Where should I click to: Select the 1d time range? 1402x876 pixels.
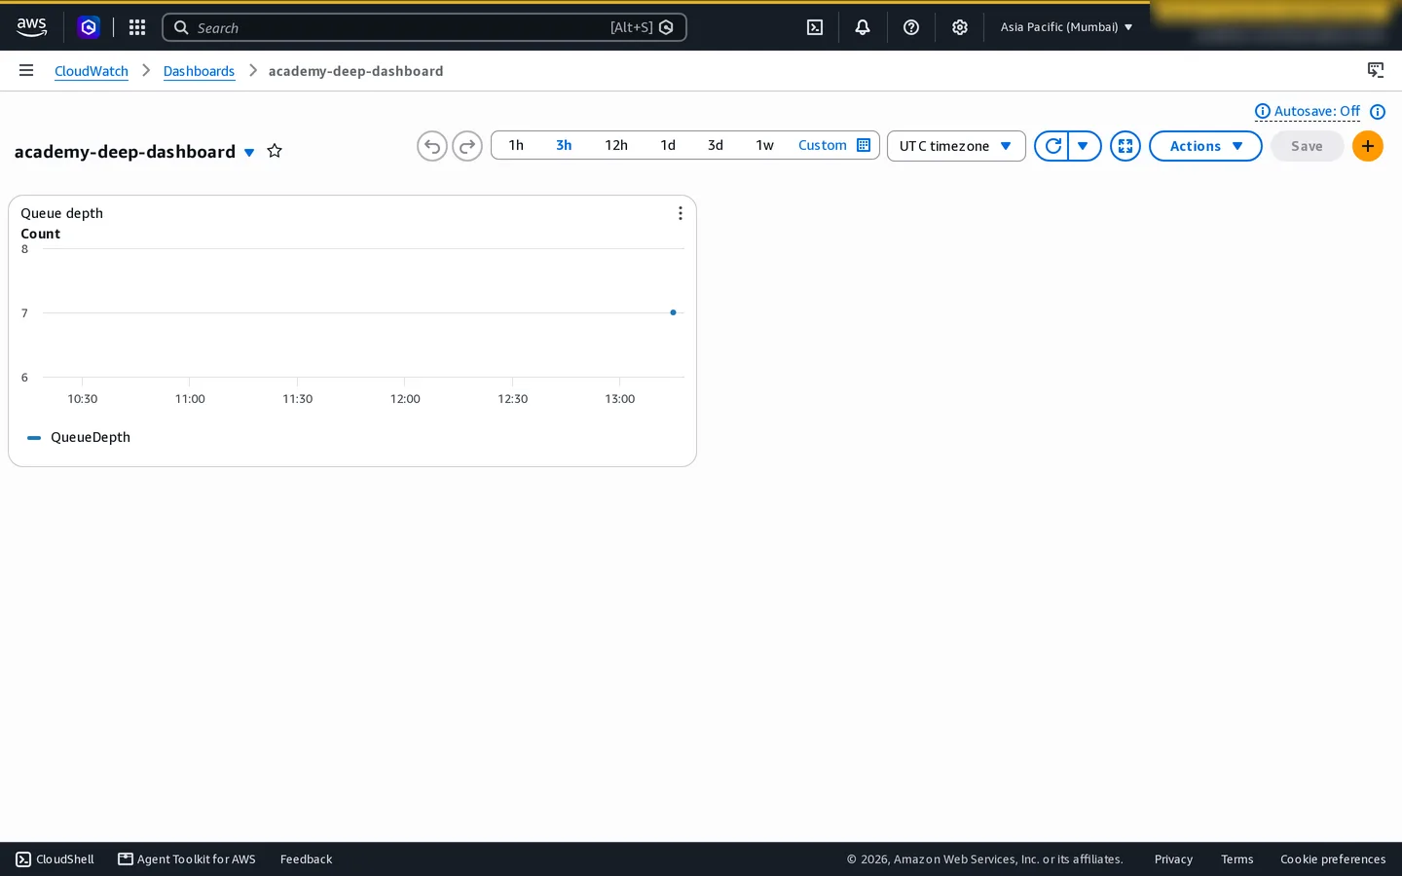tap(668, 145)
